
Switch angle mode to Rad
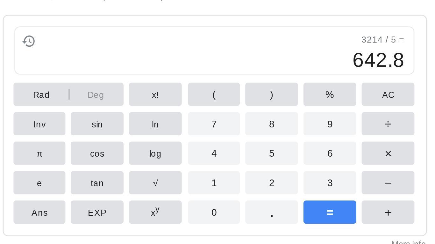41,95
